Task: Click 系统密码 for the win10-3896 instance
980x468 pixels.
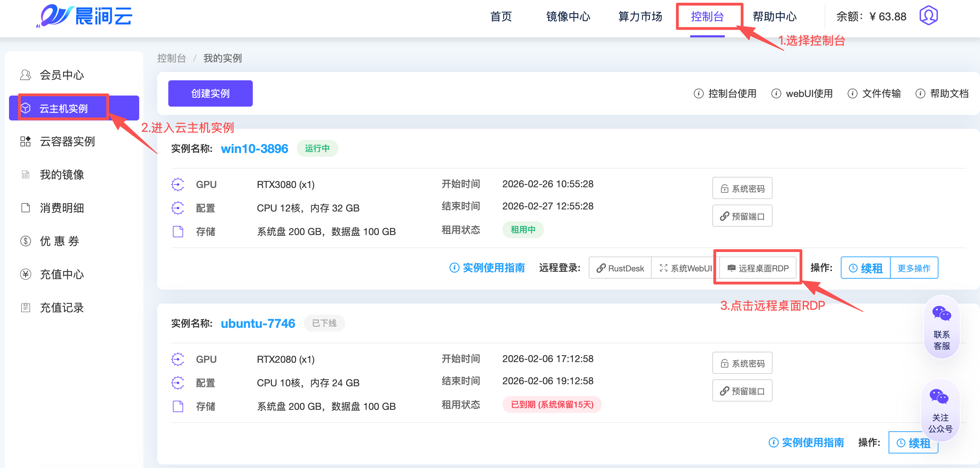Action: coord(742,189)
